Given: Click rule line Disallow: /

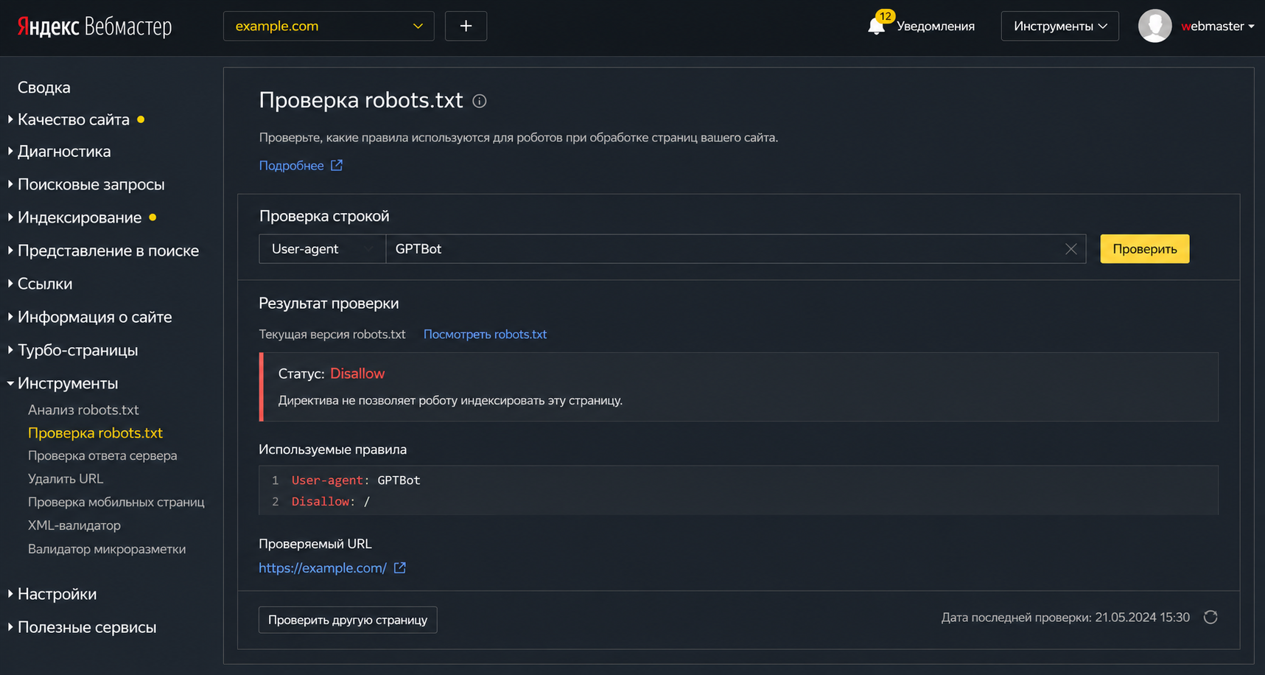Looking at the screenshot, I should pyautogui.click(x=331, y=502).
